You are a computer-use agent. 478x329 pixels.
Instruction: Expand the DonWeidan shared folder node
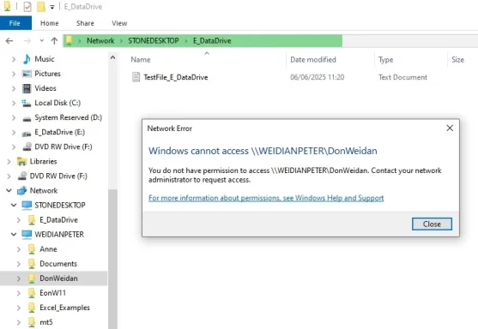tap(19, 278)
